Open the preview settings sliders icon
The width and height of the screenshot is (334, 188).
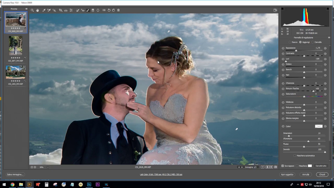[x=276, y=167]
